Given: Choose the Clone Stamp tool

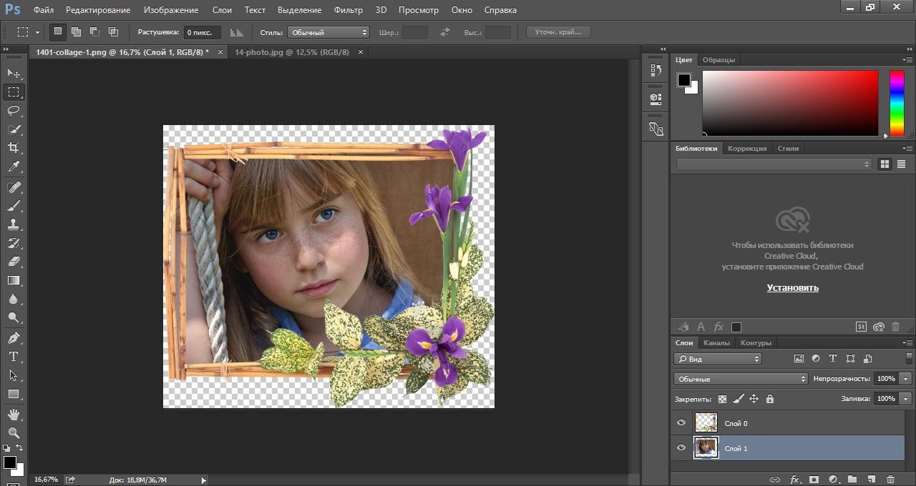Looking at the screenshot, I should [14, 224].
